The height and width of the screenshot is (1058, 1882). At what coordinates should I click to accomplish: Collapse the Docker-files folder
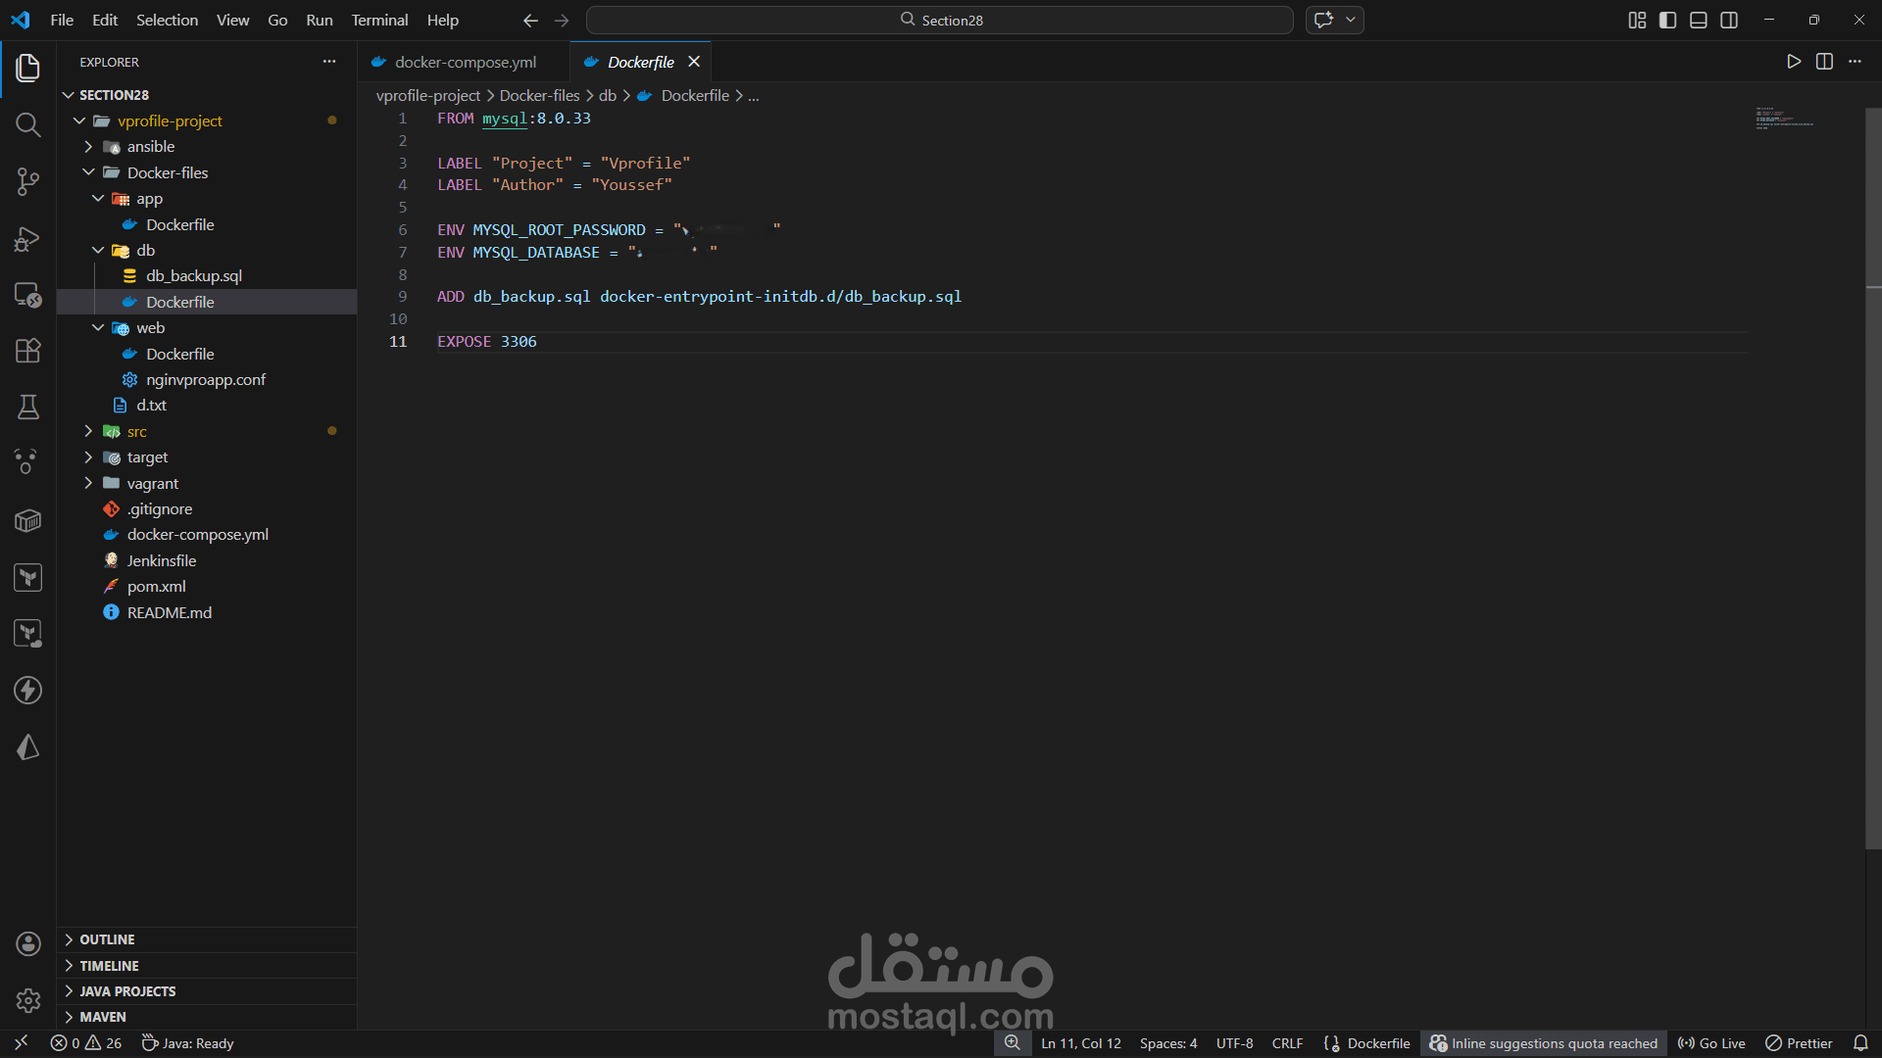[x=167, y=172]
